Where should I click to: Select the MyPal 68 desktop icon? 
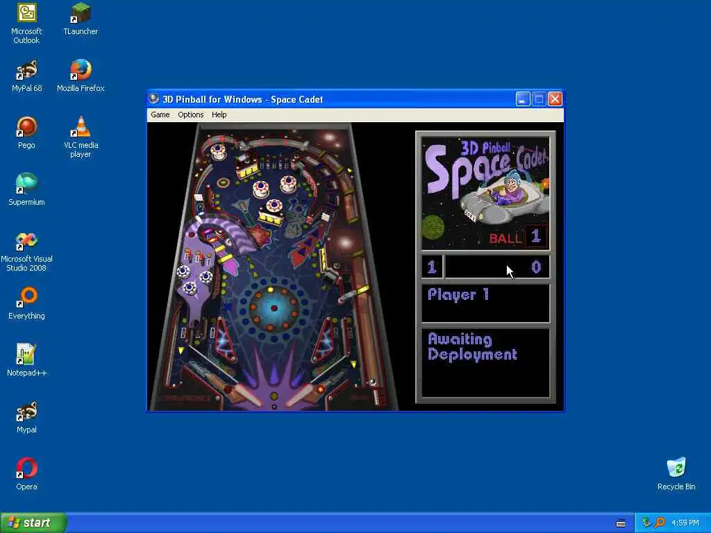click(26, 76)
